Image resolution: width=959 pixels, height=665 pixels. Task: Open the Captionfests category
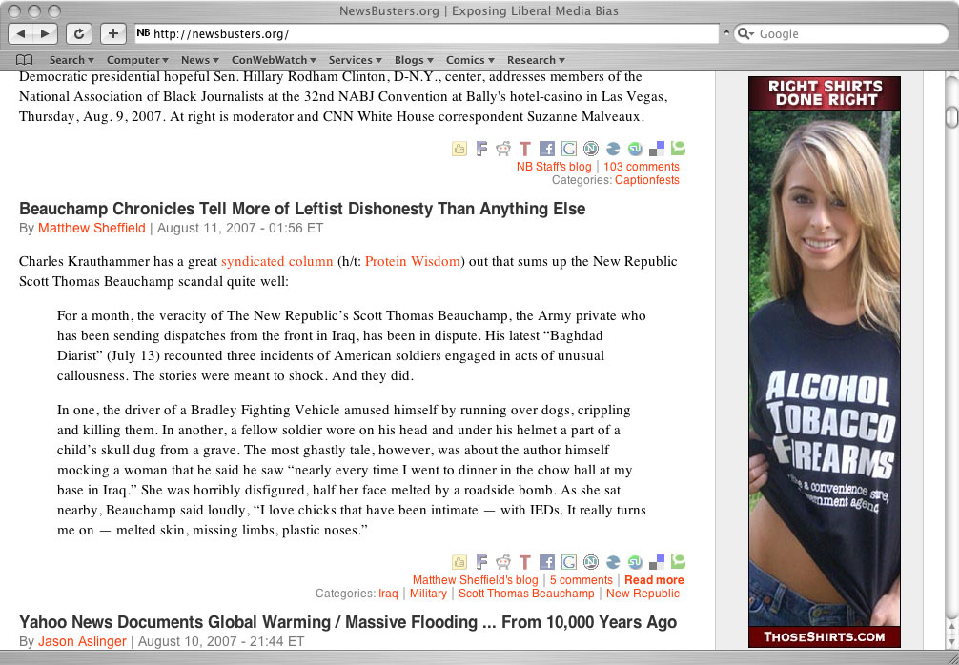[647, 180]
